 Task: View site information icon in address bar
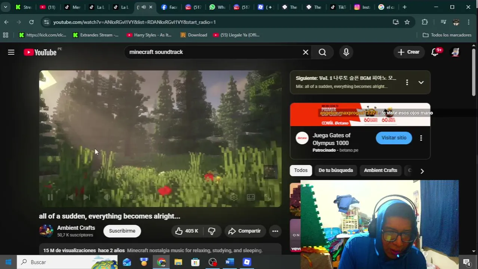(46, 22)
